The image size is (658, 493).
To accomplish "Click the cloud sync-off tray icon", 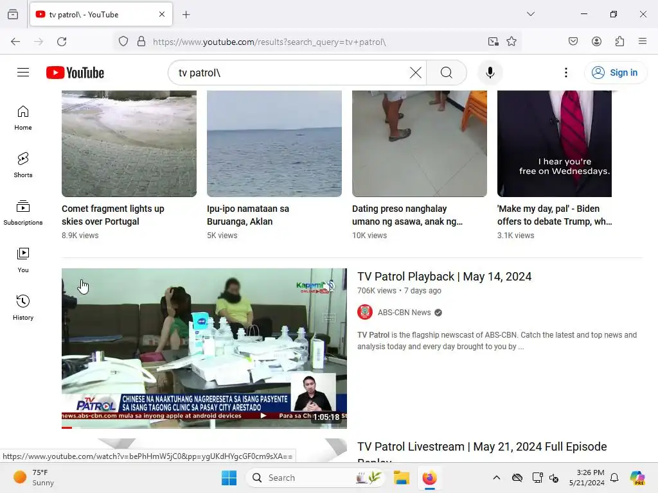I will [517, 478].
